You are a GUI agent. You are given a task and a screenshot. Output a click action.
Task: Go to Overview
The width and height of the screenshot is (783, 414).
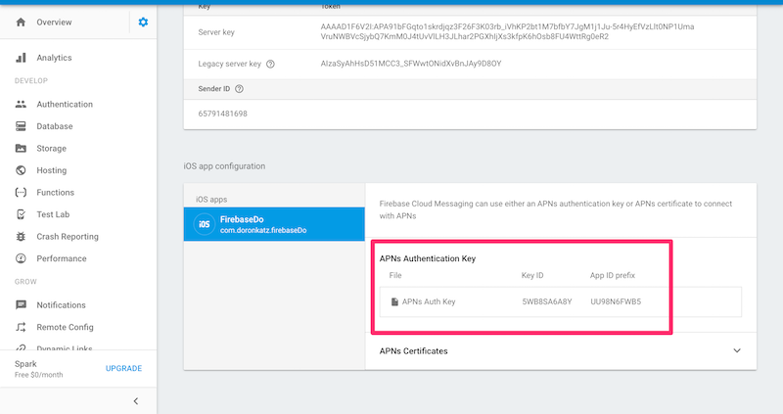click(54, 22)
